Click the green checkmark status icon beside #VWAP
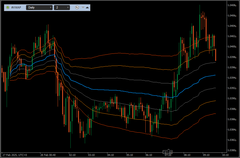240x158 pixels. [x=8, y=7]
